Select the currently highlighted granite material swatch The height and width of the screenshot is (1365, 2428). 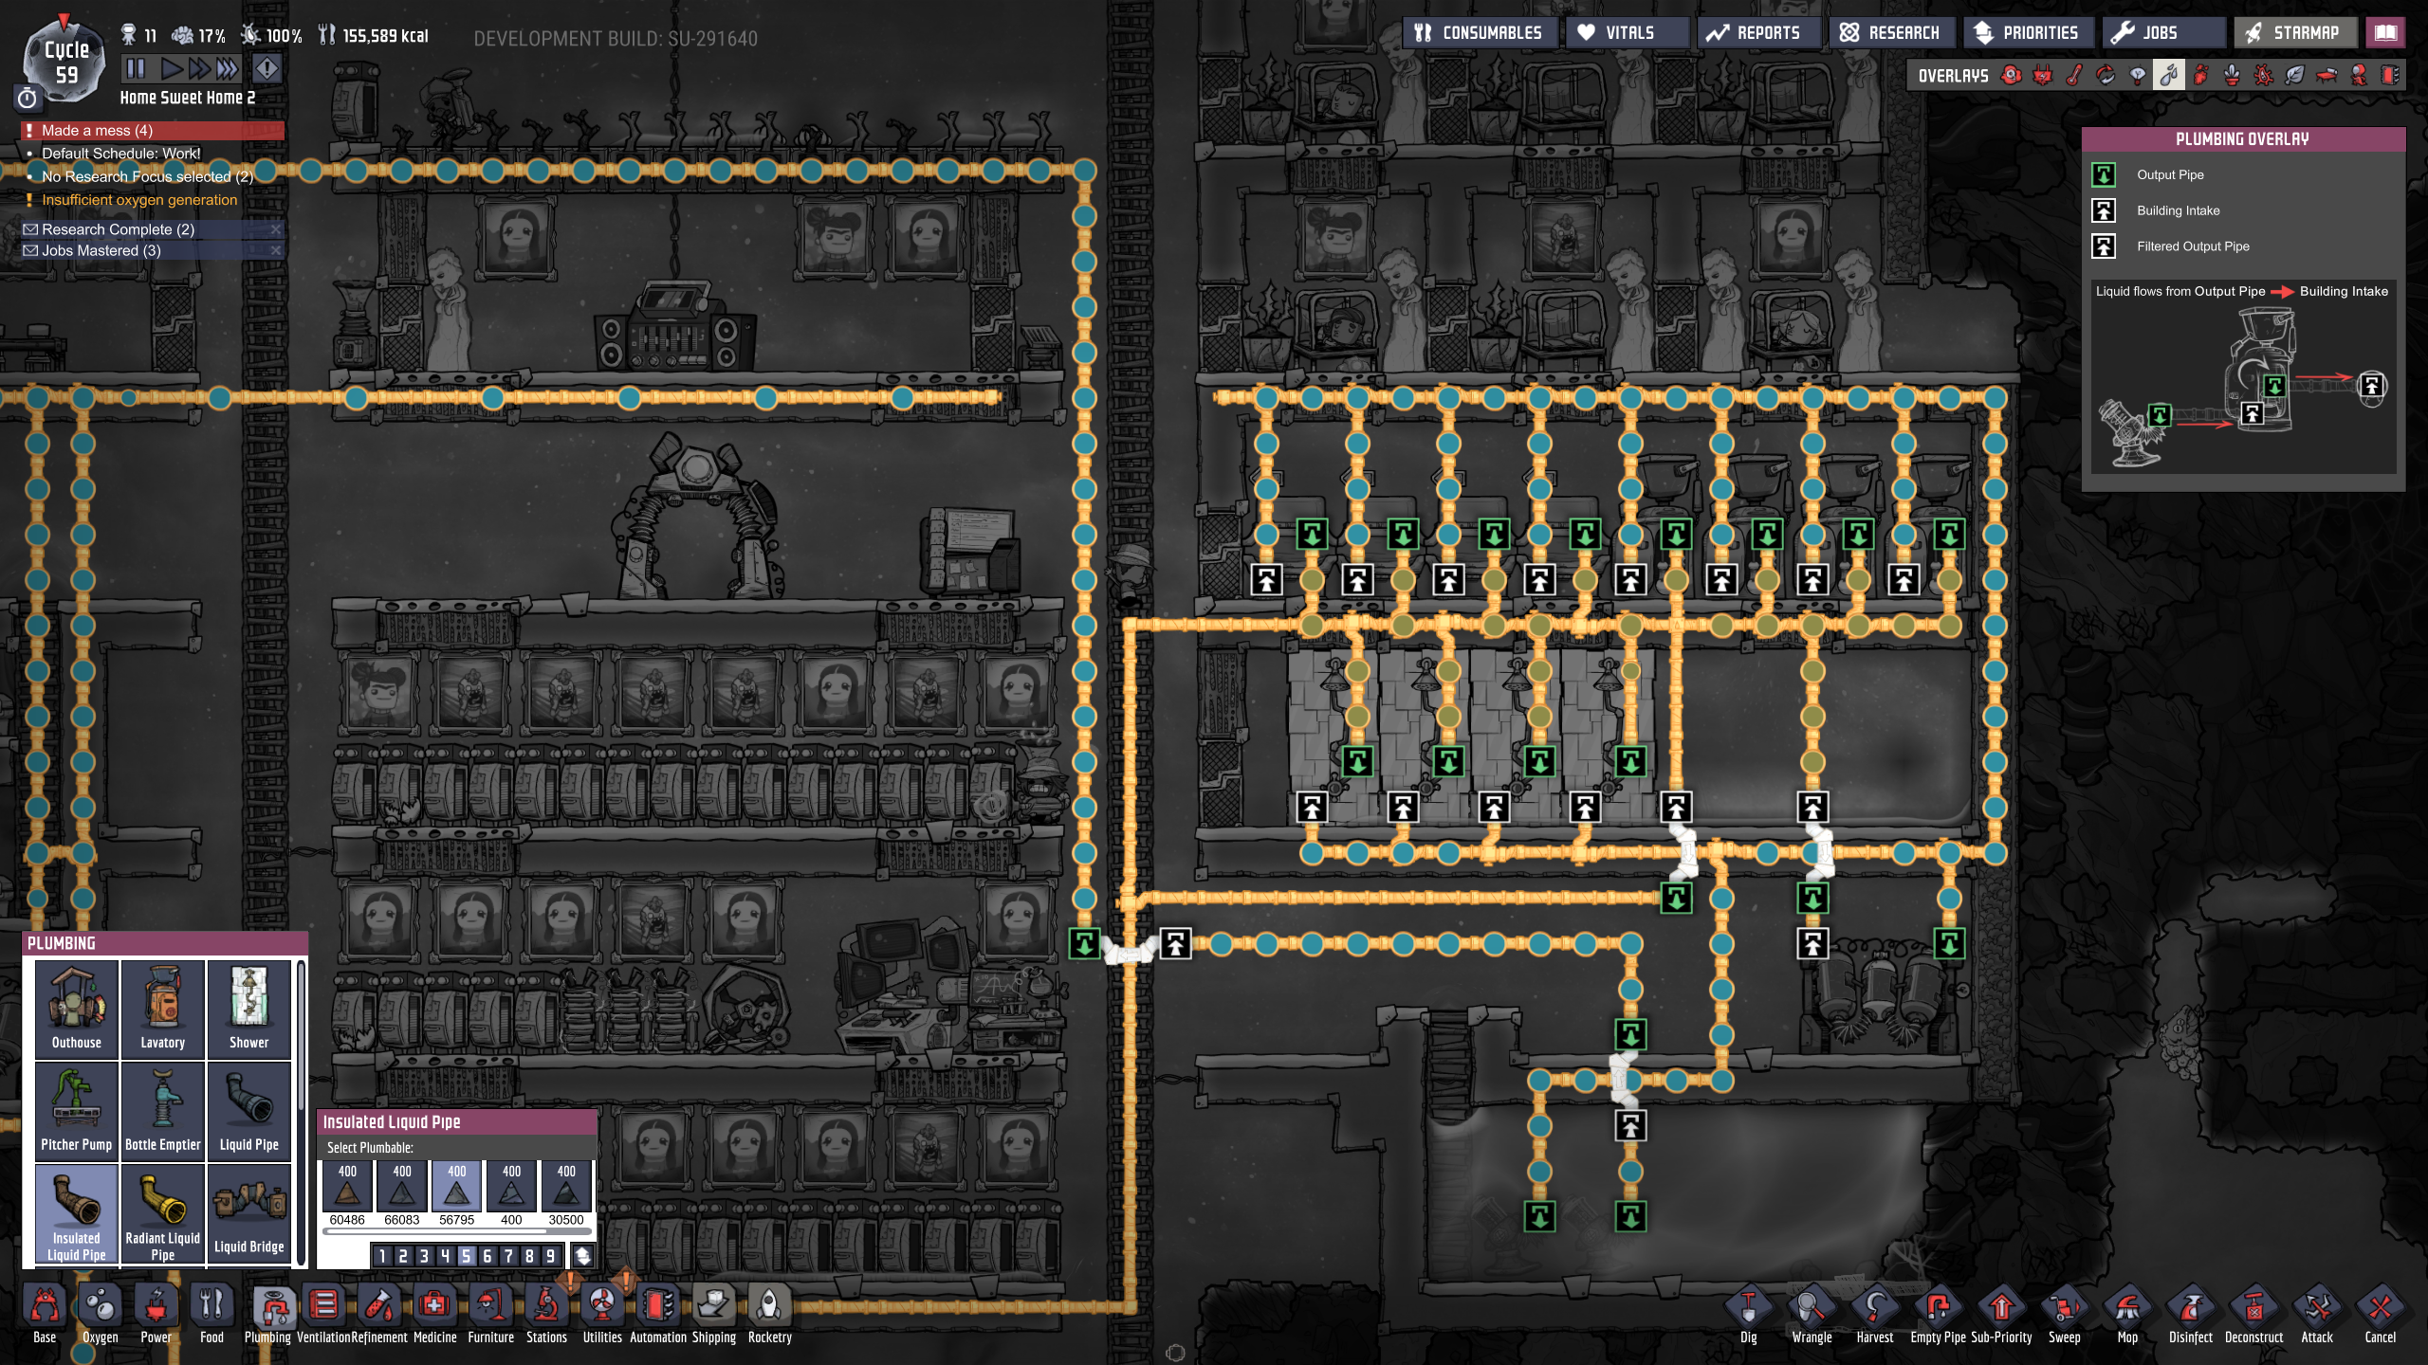point(456,1188)
